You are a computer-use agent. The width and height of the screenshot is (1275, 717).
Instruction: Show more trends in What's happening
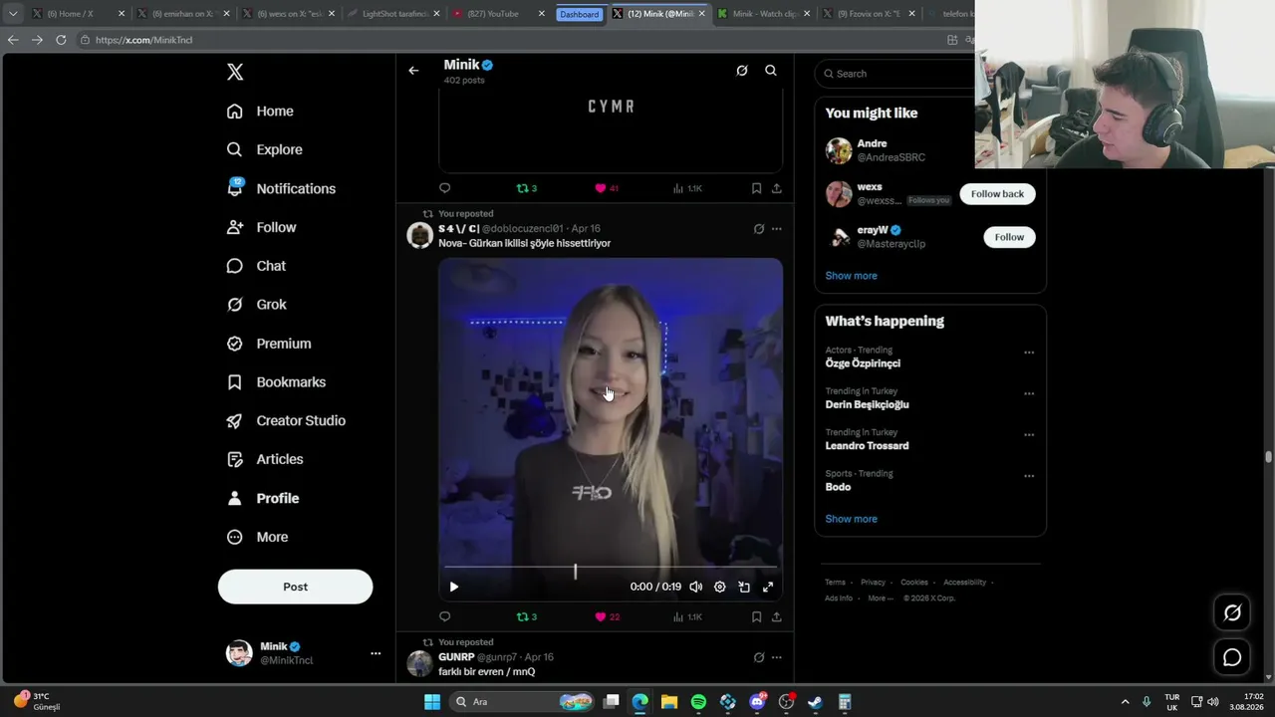tap(851, 519)
